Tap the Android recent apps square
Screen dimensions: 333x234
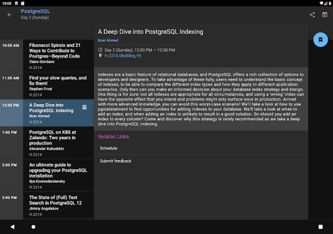pos(321,227)
